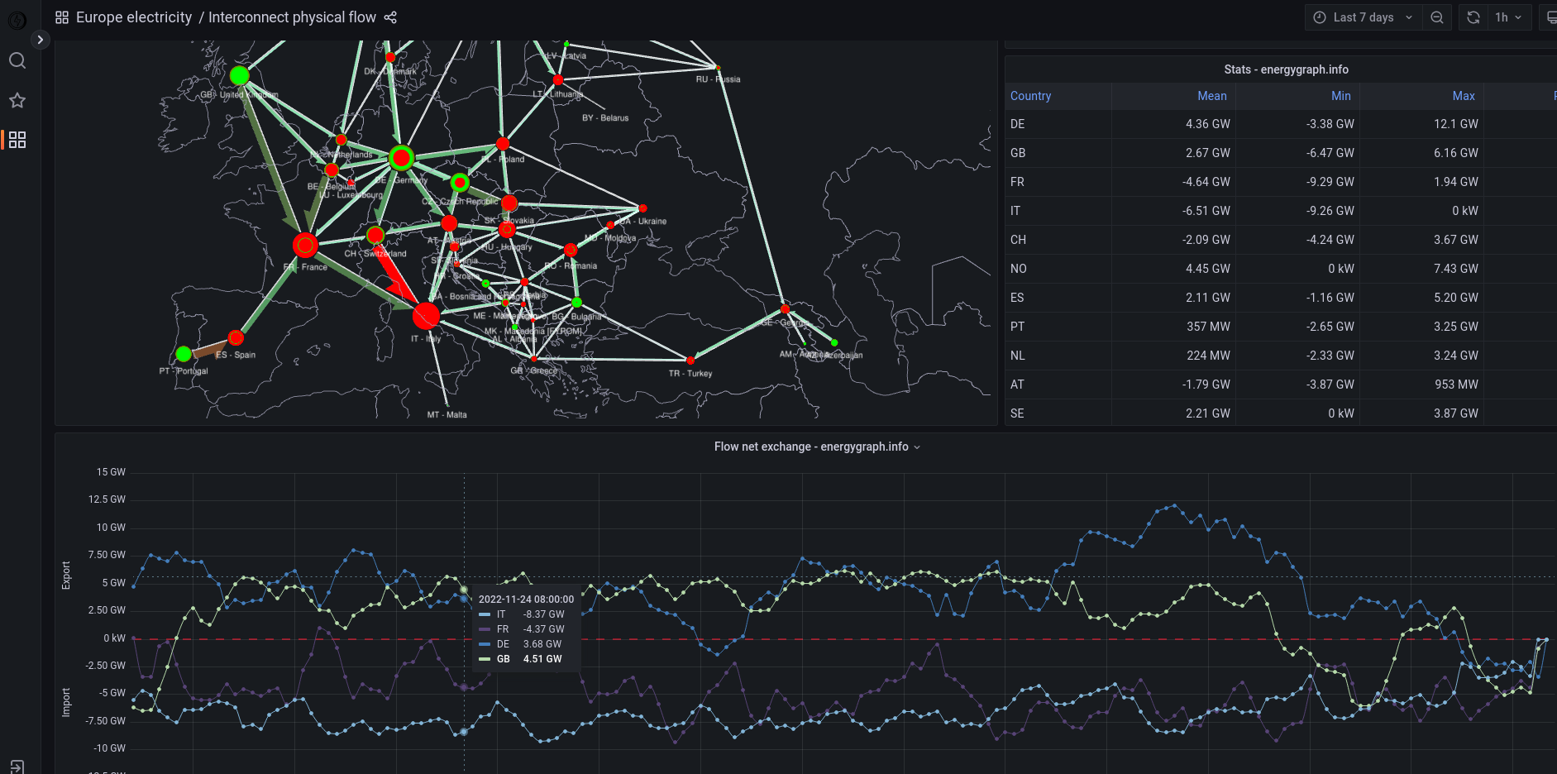The width and height of the screenshot is (1557, 774).
Task: Refresh the dashboard
Action: tap(1473, 17)
